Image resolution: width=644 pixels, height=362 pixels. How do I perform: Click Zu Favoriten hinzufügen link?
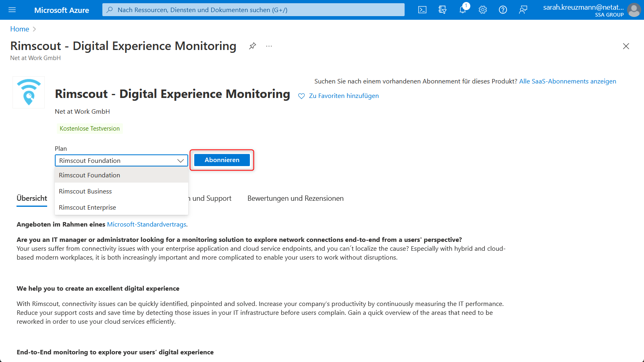tap(344, 96)
